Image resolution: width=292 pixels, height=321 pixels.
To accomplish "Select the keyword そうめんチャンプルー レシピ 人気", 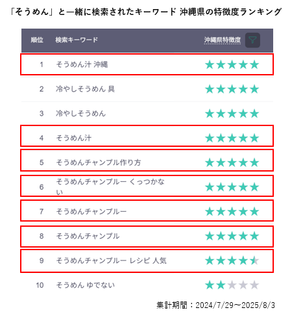I will [111, 261].
